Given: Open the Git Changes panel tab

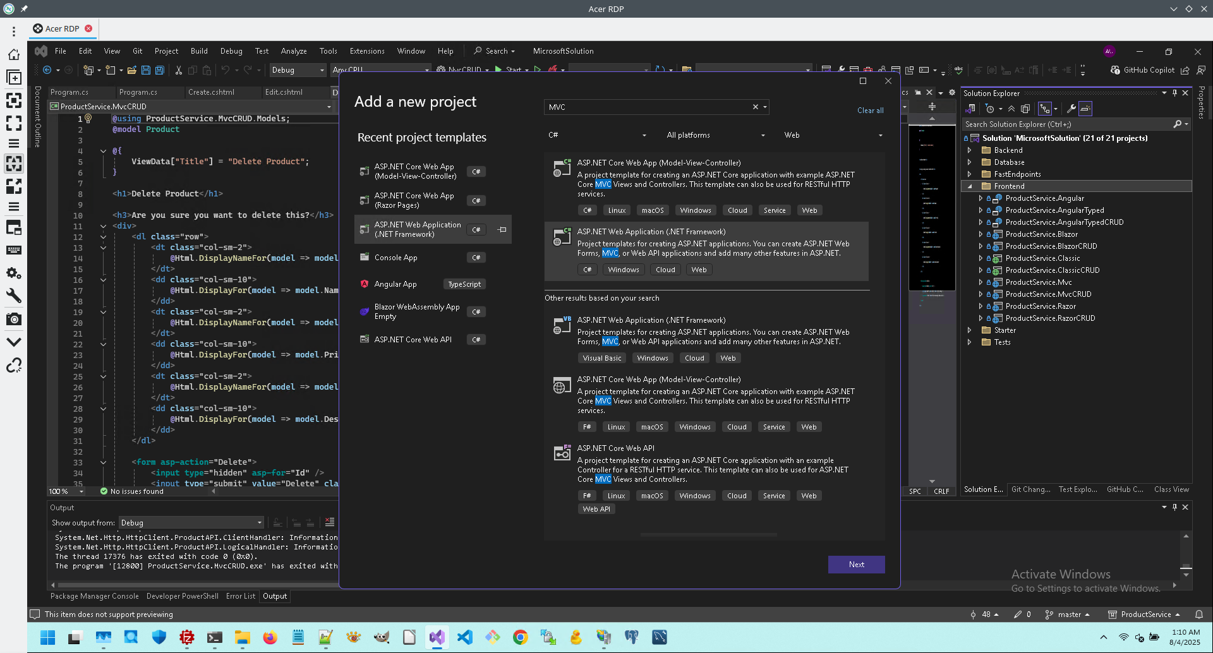Looking at the screenshot, I should click(x=1030, y=489).
